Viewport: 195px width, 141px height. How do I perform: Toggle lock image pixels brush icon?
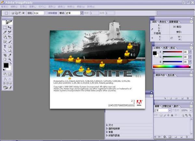point(165,115)
